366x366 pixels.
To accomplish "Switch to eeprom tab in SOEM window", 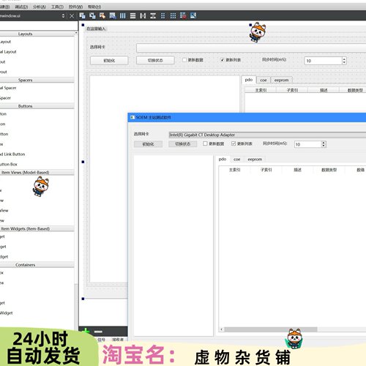I will pyautogui.click(x=255, y=160).
